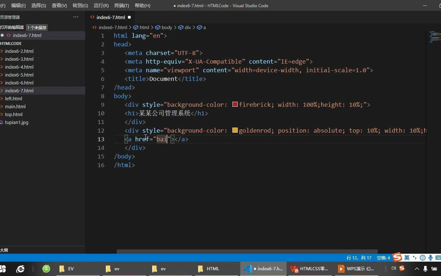Toggle punctuation mode on IME bar
Screen dimensions: 441x276
point(414,258)
